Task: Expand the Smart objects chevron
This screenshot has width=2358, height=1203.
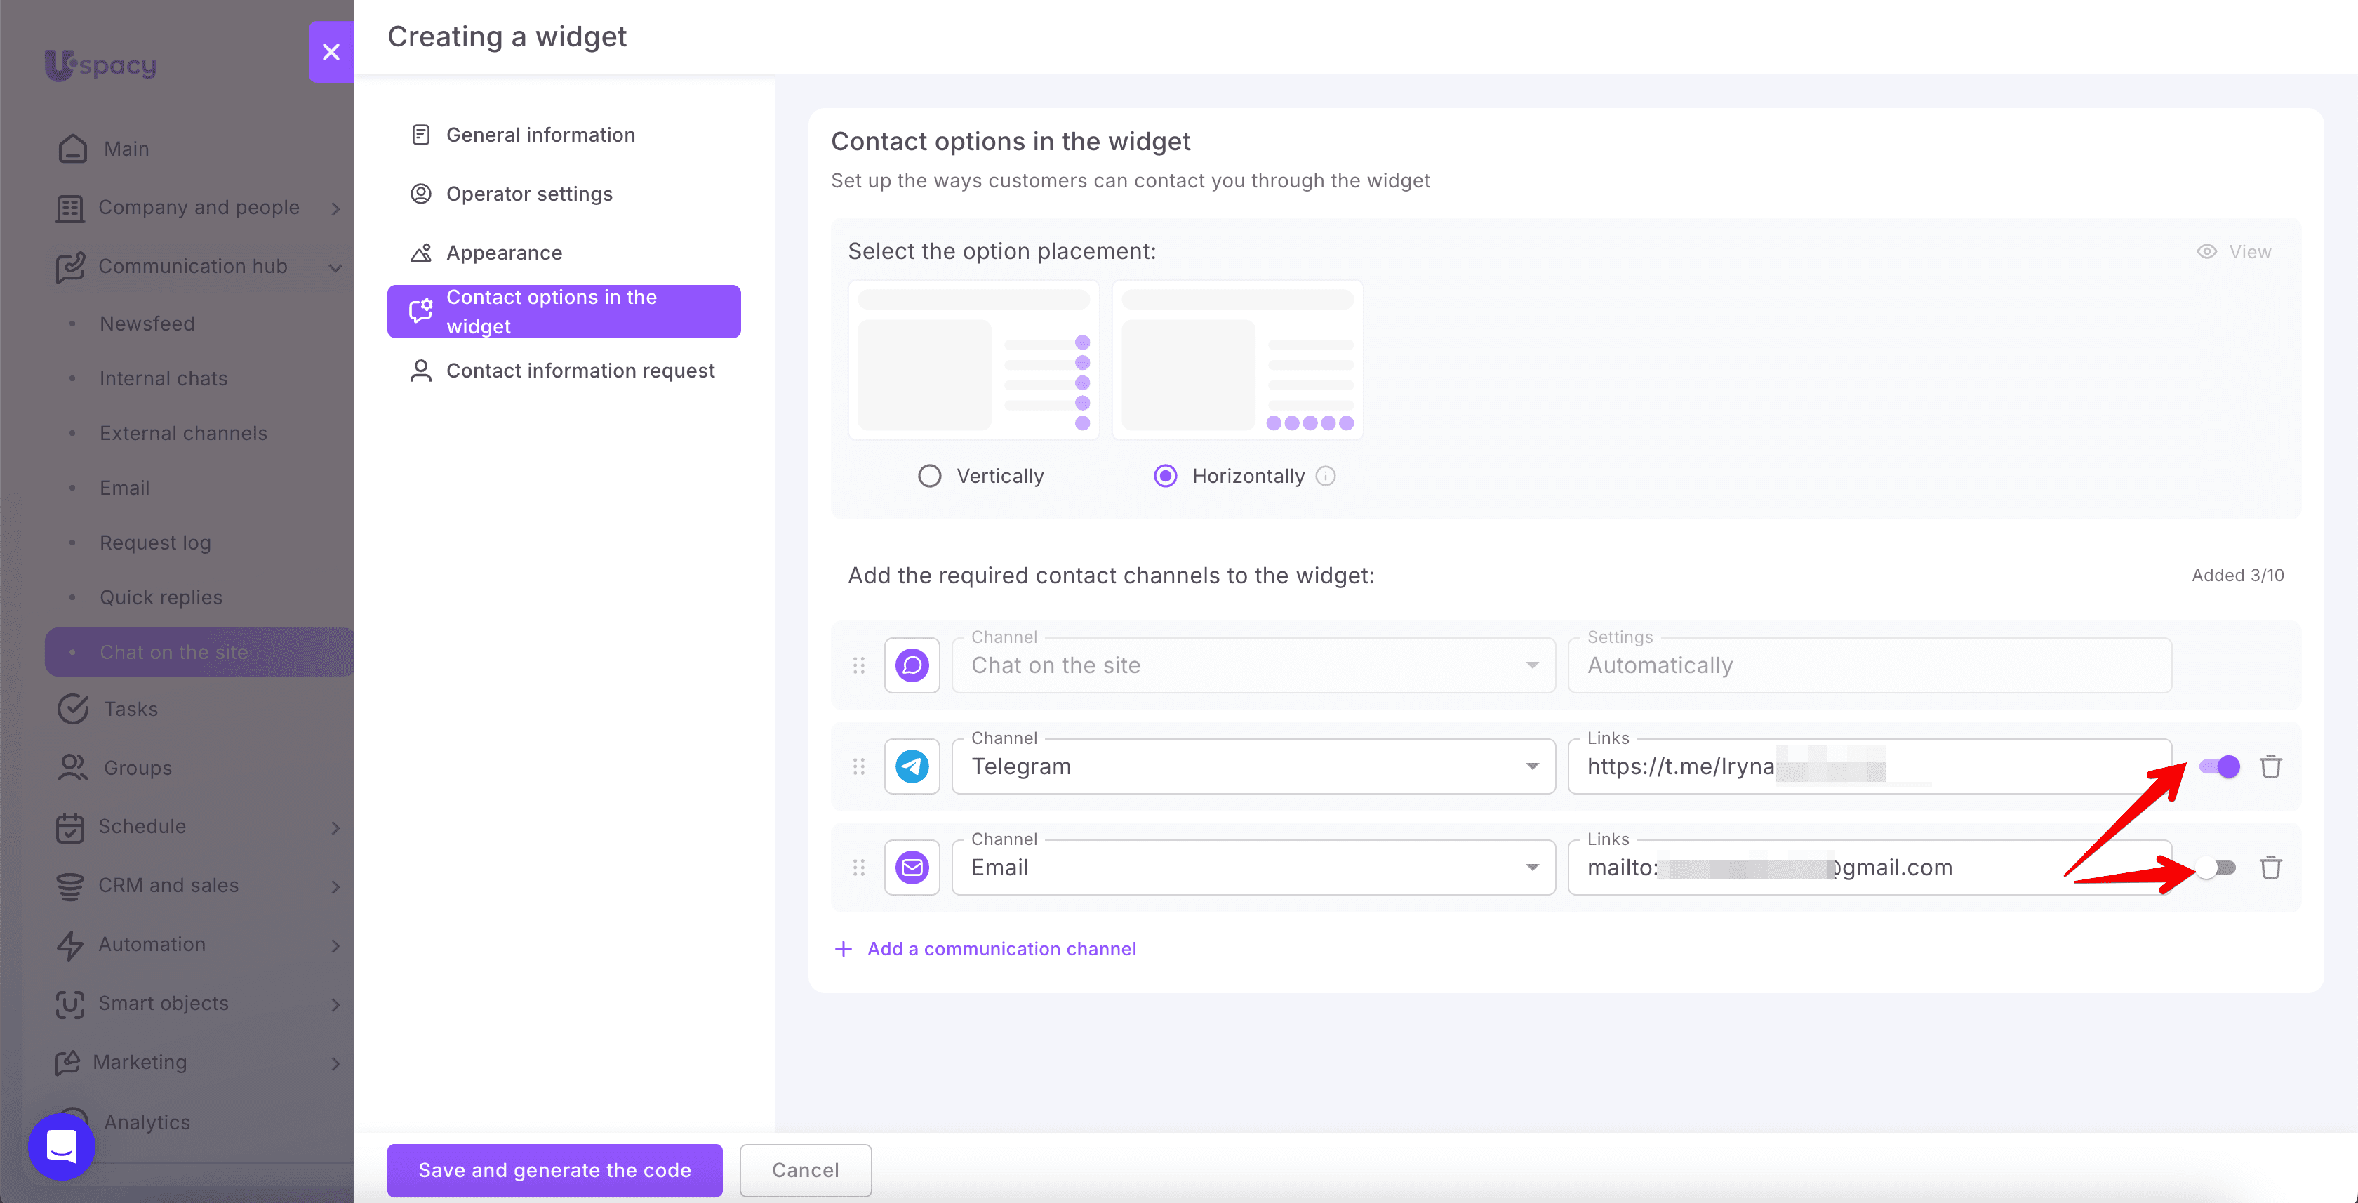Action: 335,1004
